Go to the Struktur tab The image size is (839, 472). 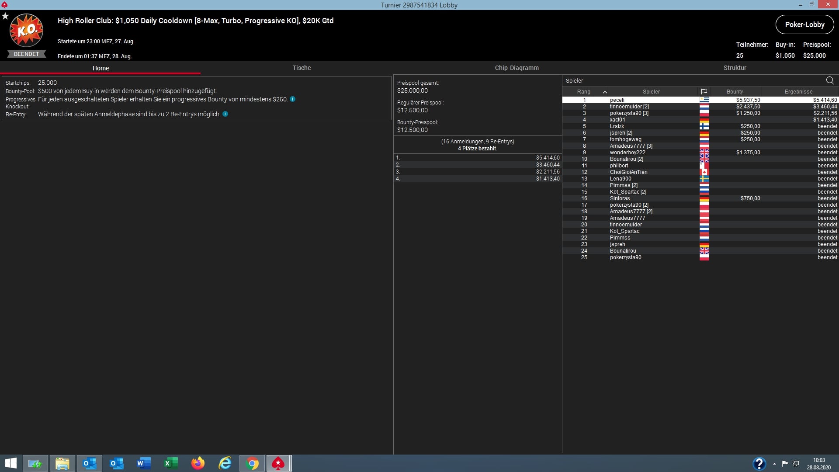click(x=735, y=68)
